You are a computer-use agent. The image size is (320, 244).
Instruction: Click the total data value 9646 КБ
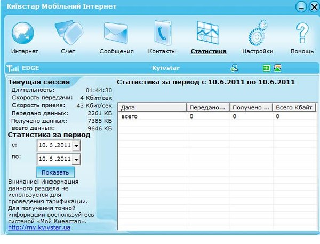click(100, 128)
